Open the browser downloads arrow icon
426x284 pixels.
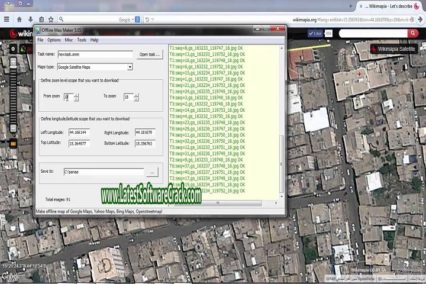click(x=30, y=20)
